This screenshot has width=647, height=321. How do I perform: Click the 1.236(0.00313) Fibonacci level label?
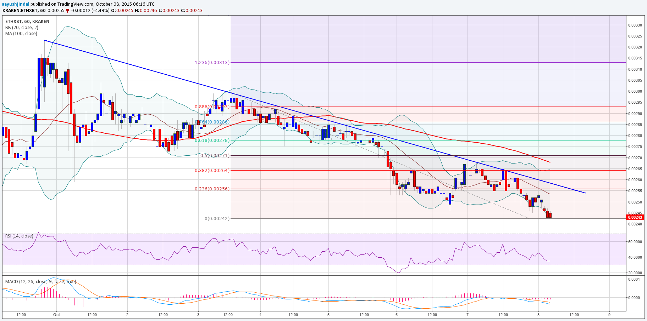pos(212,63)
